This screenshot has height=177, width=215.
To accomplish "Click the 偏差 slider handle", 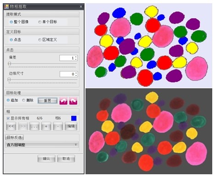I will click(10, 64).
